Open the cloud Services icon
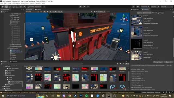This screenshot has width=174, height=98. pyautogui.click(x=138, y=7)
